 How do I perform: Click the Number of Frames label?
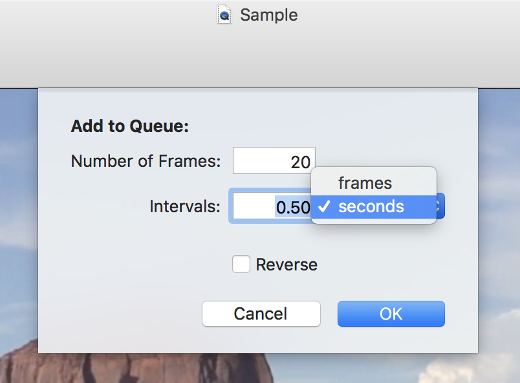pos(146,161)
